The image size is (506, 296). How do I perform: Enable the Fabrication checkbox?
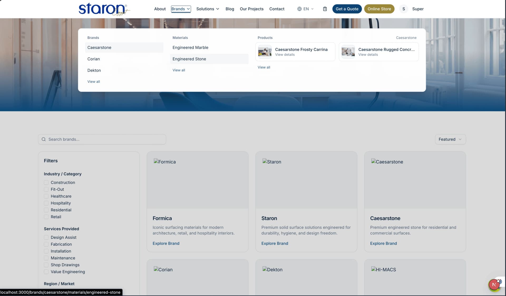click(46, 244)
